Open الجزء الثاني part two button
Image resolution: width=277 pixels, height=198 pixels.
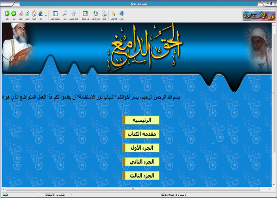click(x=141, y=162)
